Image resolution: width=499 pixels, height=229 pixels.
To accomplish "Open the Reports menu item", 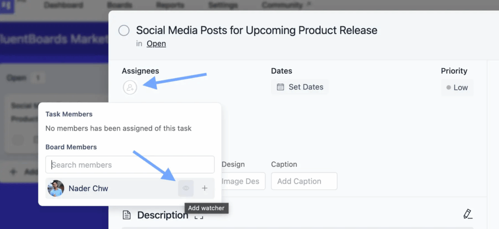I will tap(170, 5).
